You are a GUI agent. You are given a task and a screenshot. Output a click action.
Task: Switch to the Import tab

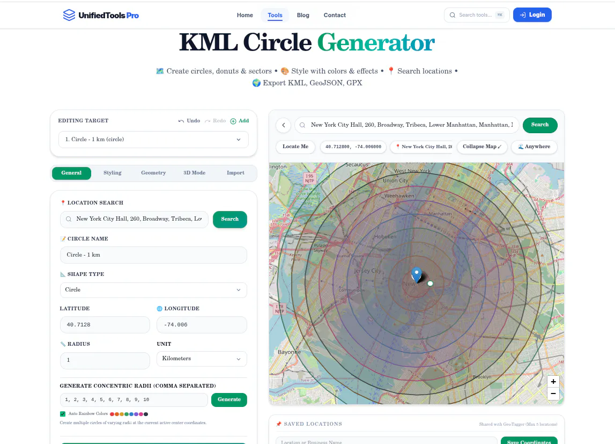pos(235,173)
